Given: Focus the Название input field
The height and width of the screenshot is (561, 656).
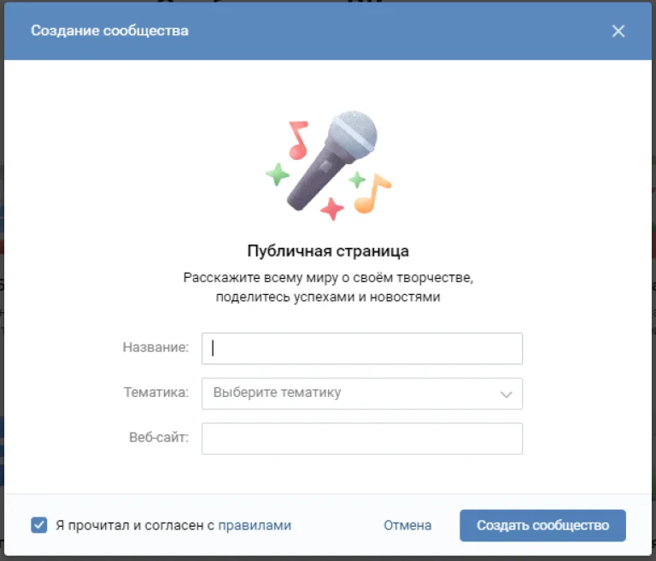Looking at the screenshot, I should coord(362,349).
